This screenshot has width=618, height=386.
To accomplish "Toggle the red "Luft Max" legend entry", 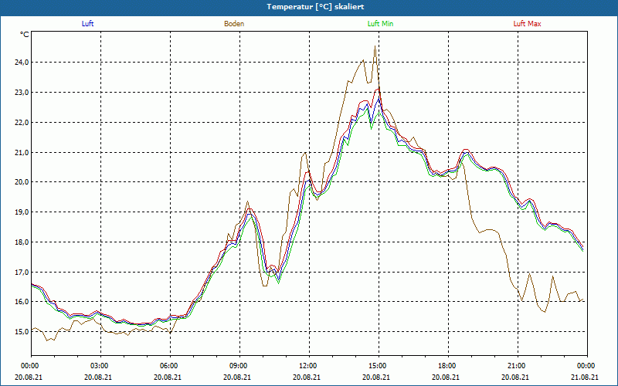I will [528, 24].
